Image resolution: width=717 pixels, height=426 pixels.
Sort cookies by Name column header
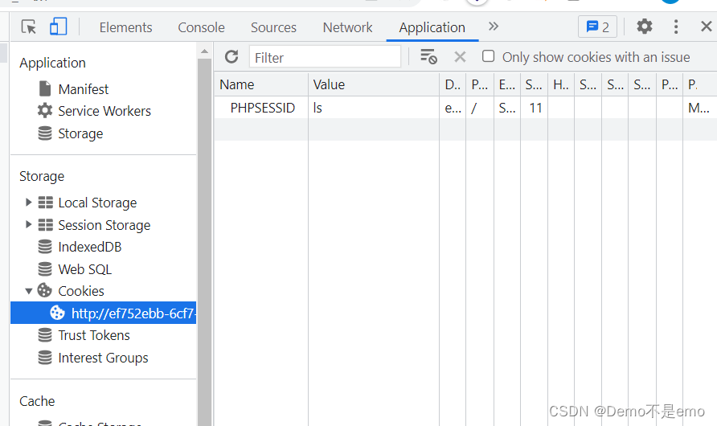(x=261, y=84)
